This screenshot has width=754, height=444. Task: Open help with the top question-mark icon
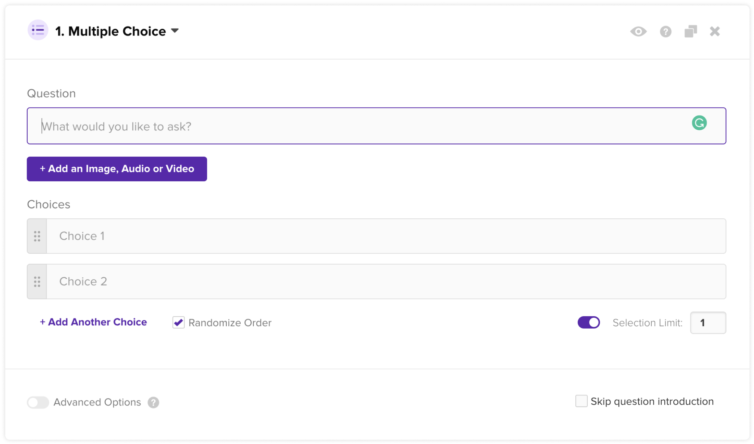tap(665, 32)
